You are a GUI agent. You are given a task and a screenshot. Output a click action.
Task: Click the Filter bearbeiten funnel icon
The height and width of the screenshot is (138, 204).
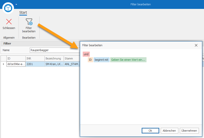coord(29,22)
